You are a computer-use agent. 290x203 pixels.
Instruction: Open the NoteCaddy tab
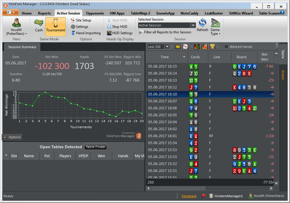click(x=189, y=13)
